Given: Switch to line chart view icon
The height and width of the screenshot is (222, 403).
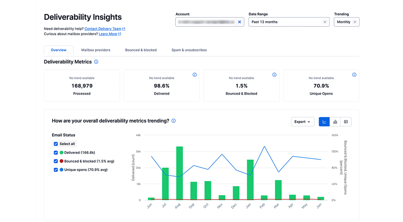Looking at the screenshot, I should tap(324, 122).
